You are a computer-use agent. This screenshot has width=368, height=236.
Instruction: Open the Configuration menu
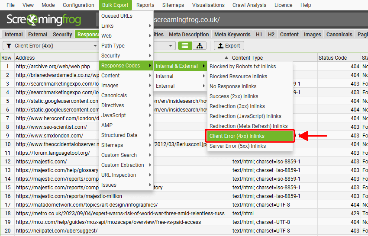pos(78,5)
